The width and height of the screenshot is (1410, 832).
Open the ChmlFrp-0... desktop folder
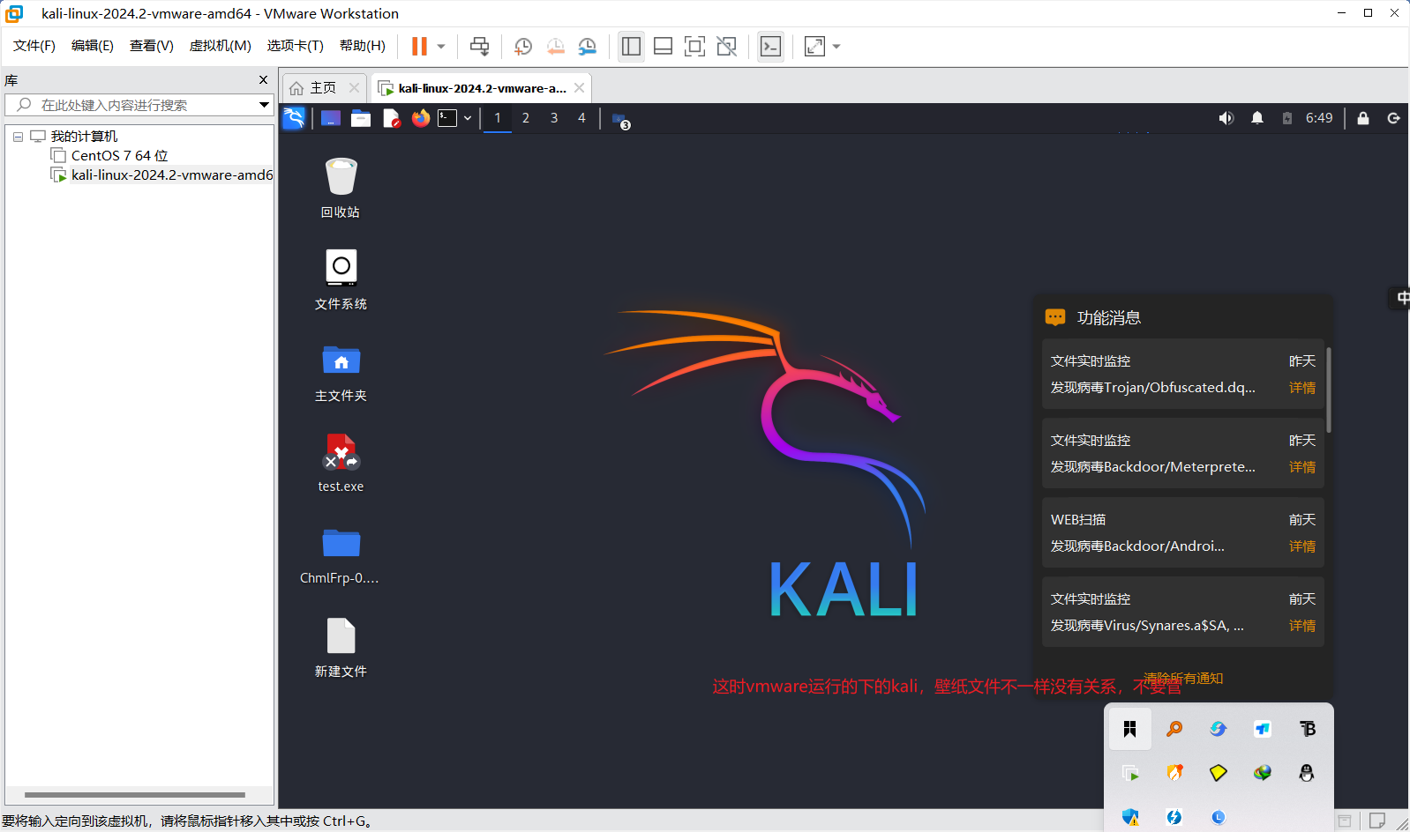click(x=340, y=555)
